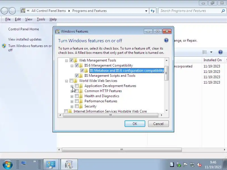Click the folder icon beside Web Management Tools

(75, 60)
